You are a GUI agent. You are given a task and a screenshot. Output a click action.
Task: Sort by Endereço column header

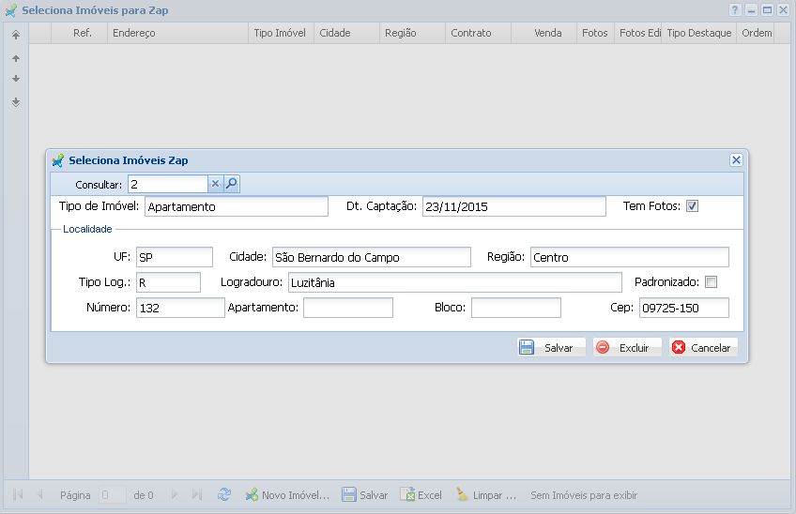click(177, 33)
